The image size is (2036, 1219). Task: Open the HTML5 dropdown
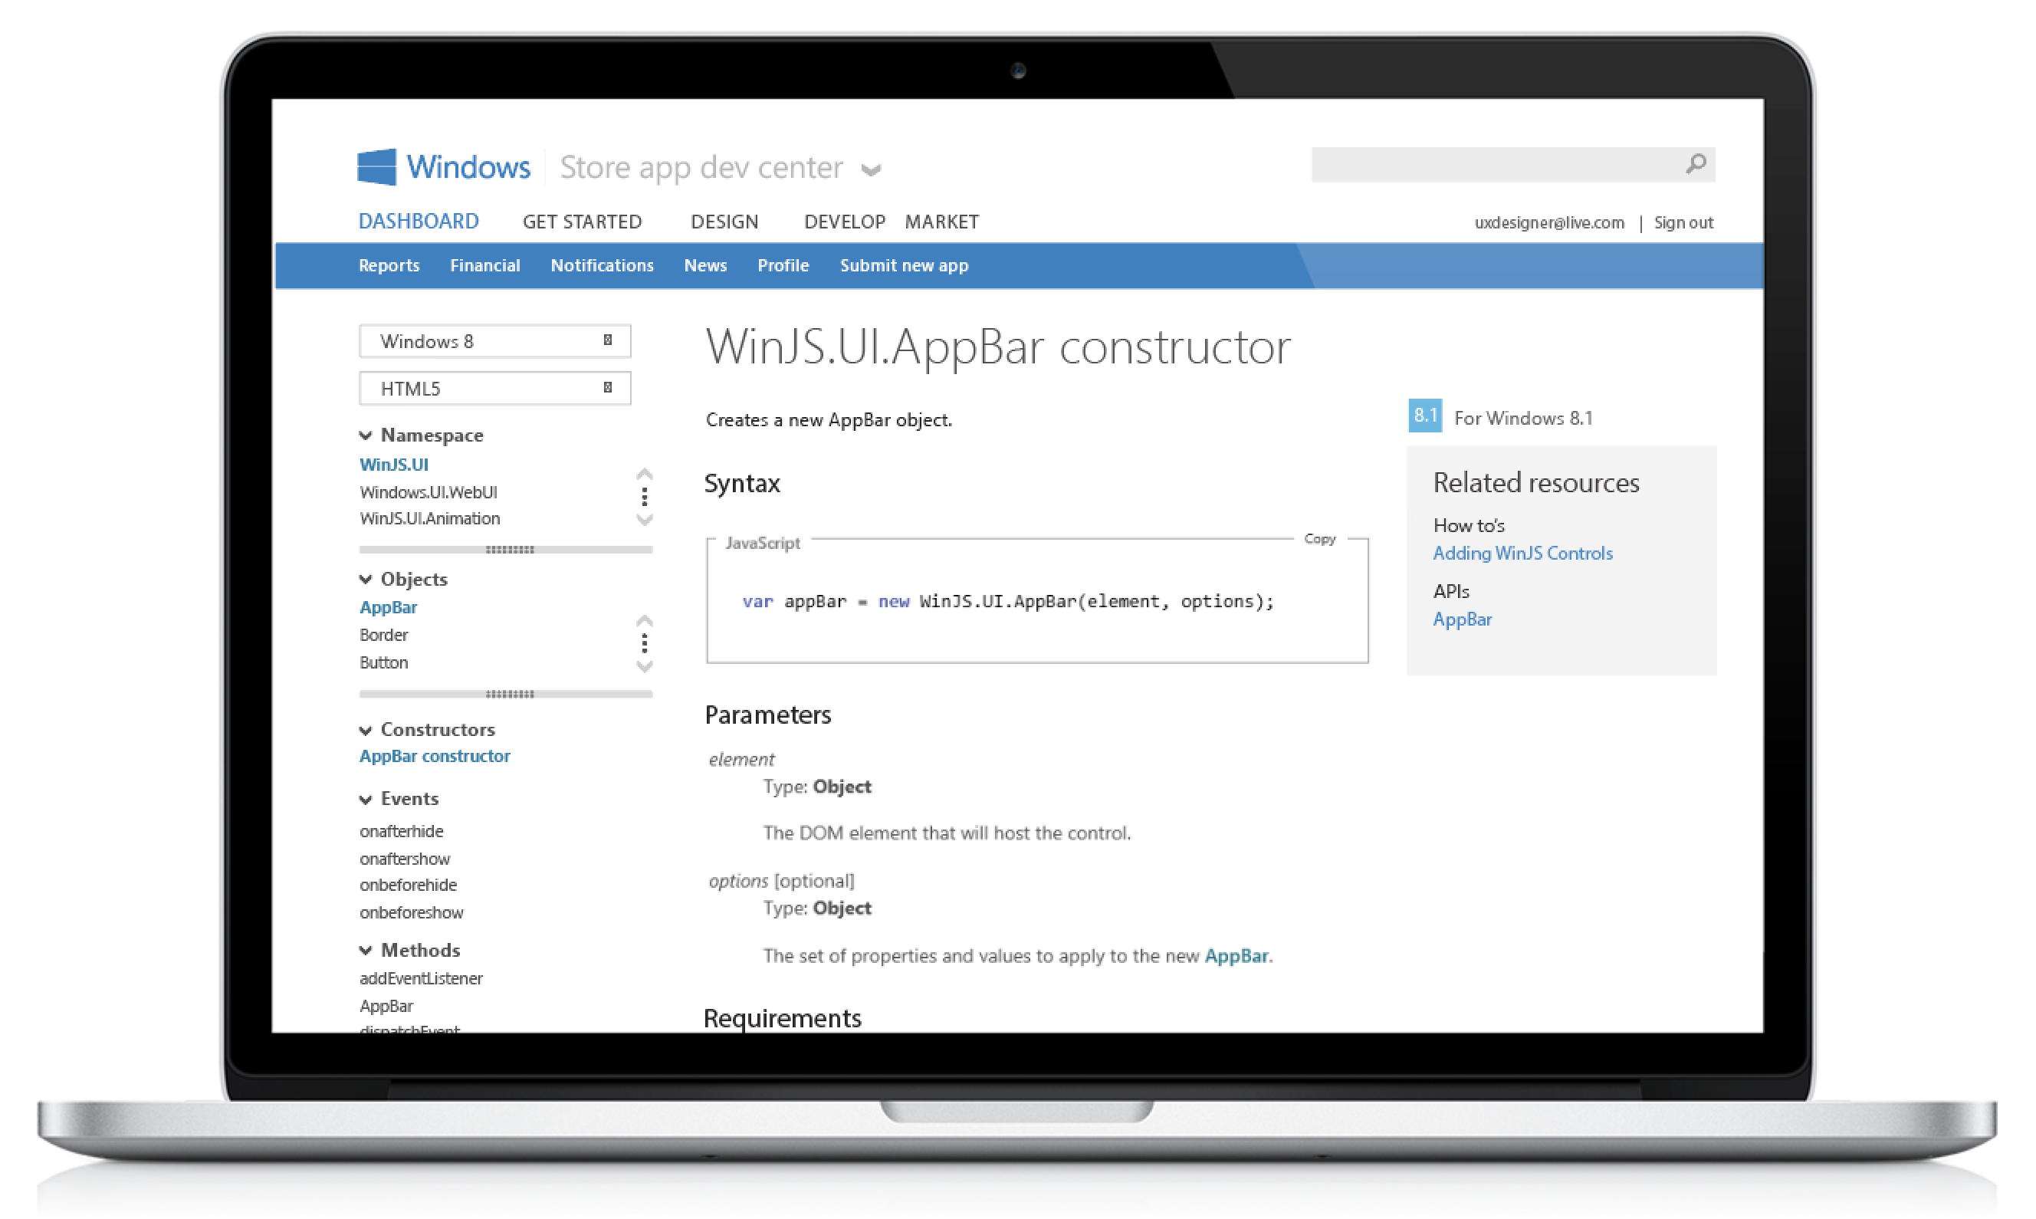[x=494, y=389]
